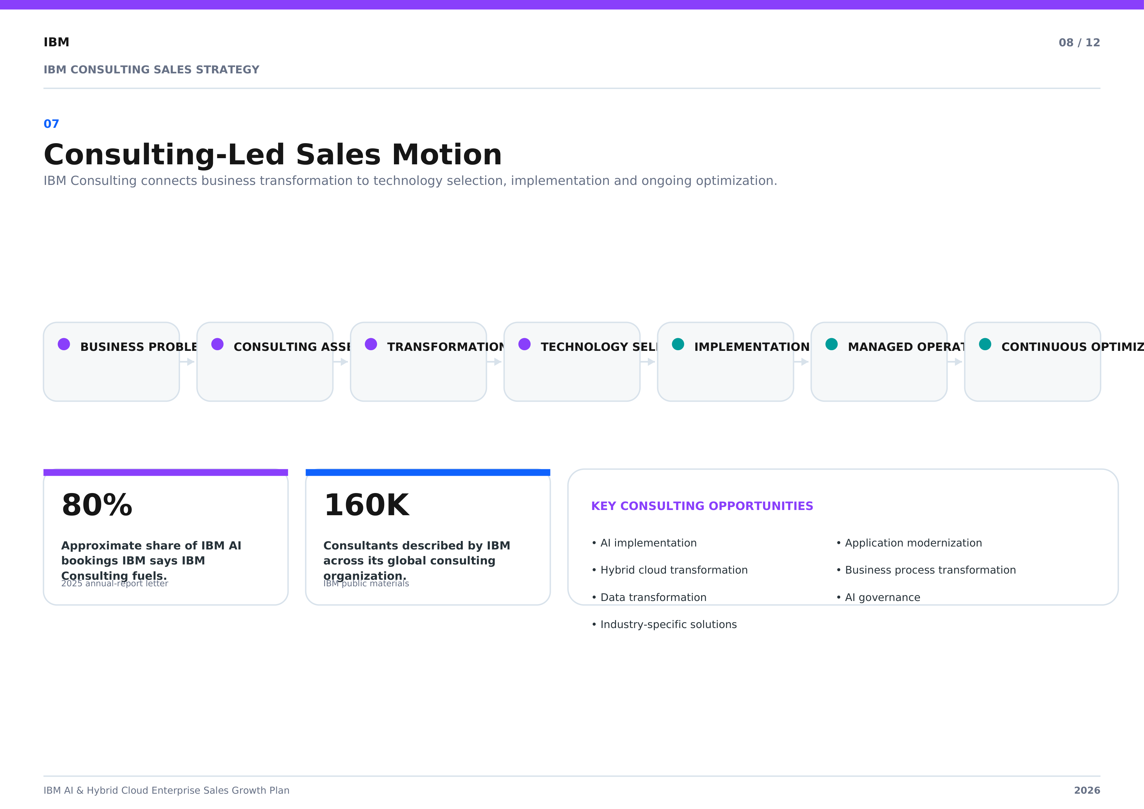Click the Key Consulting Opportunities heading
The height and width of the screenshot is (809, 1144).
click(x=702, y=506)
